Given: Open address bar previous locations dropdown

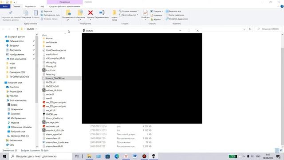Looking at the screenshot, I should (245, 29).
